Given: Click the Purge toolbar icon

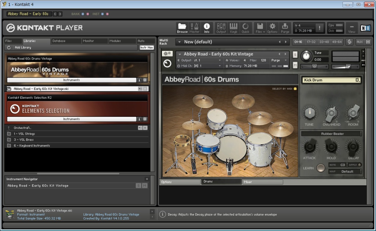Looking at the screenshot, I should click(285, 28).
